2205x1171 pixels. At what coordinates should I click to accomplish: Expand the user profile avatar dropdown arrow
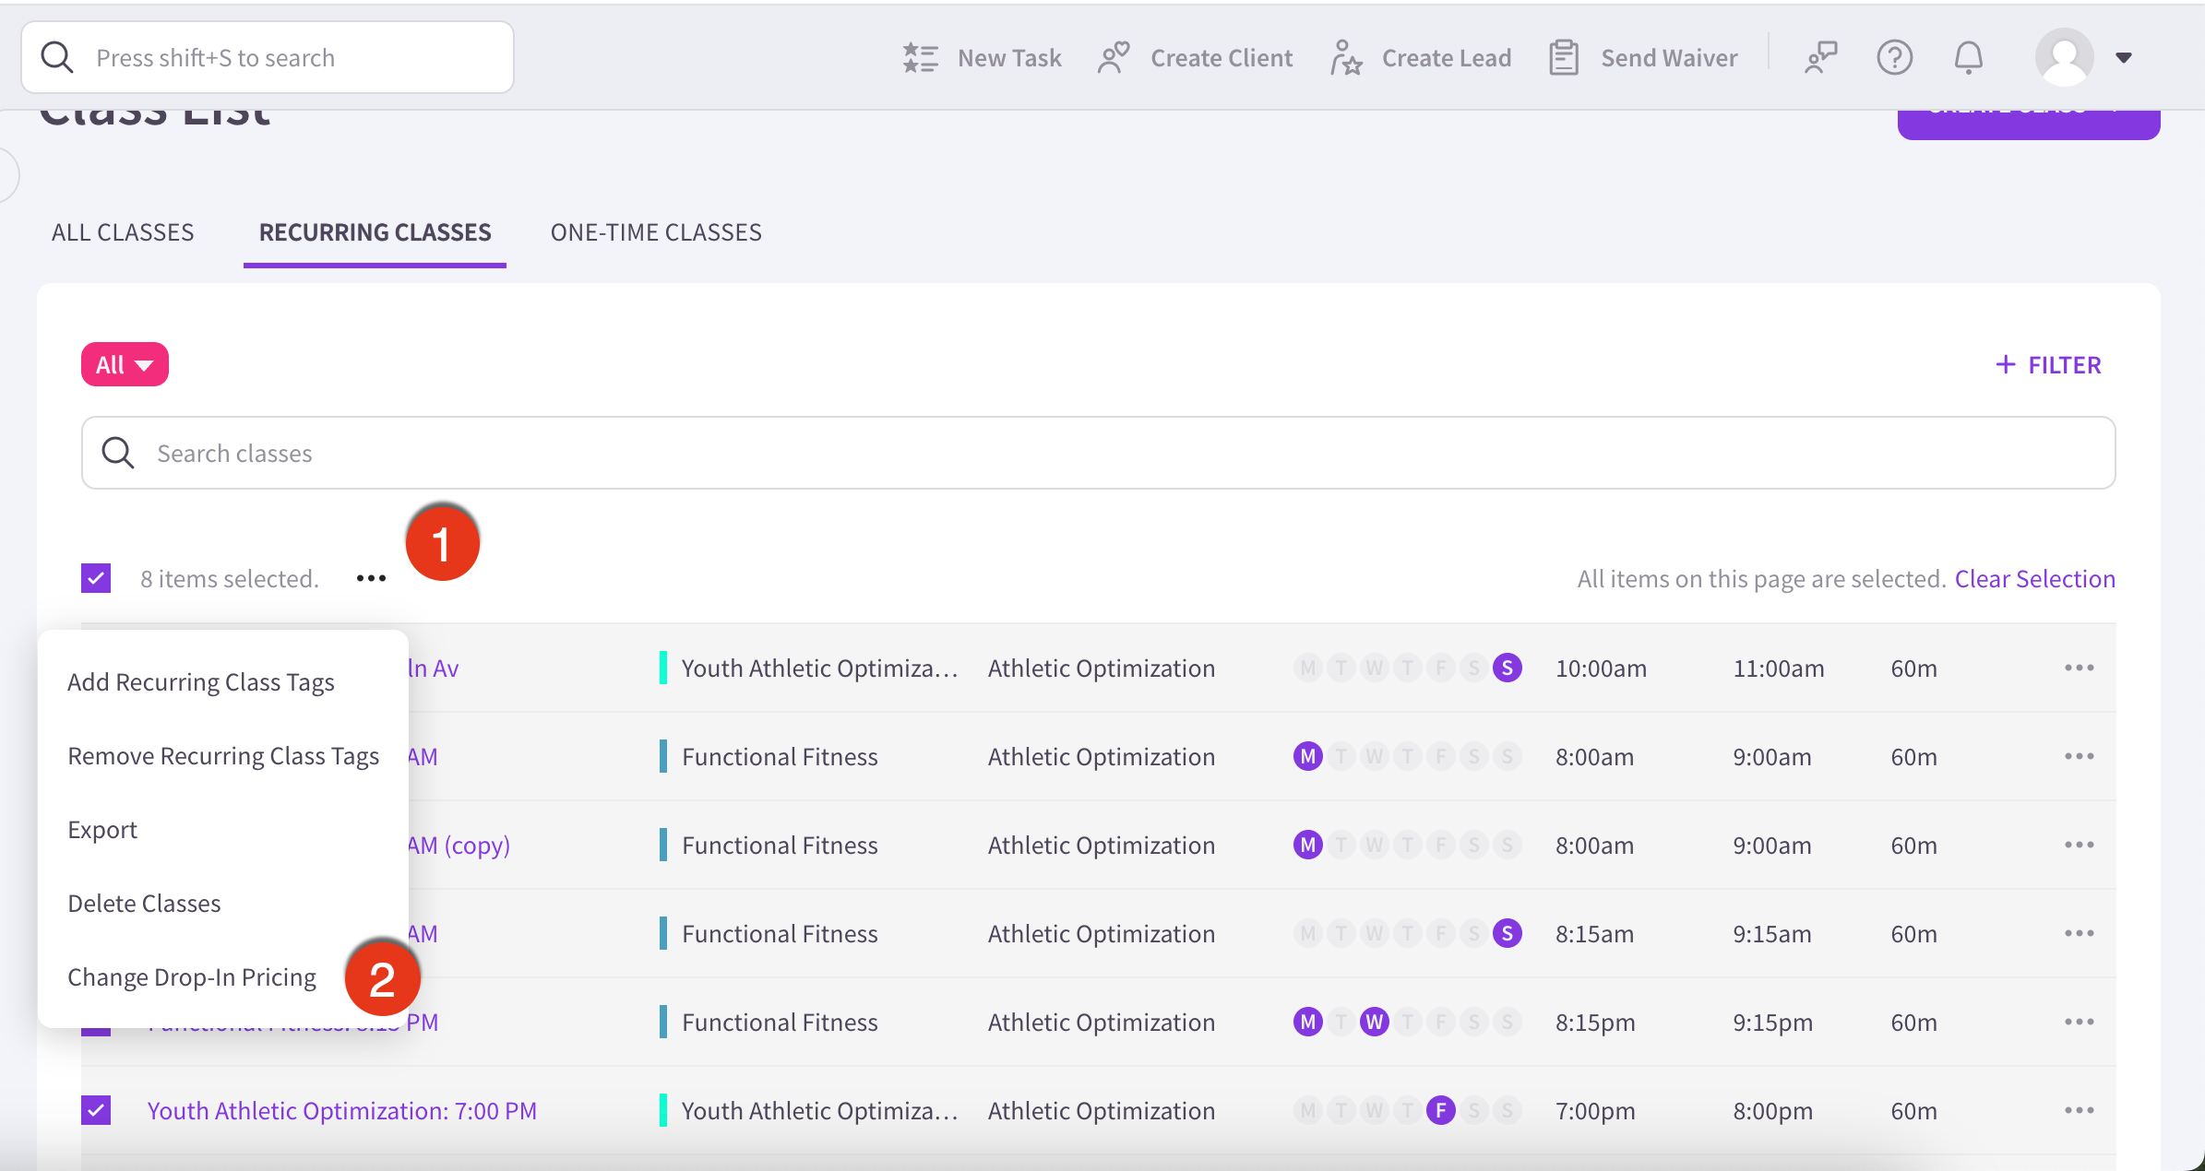click(2124, 58)
